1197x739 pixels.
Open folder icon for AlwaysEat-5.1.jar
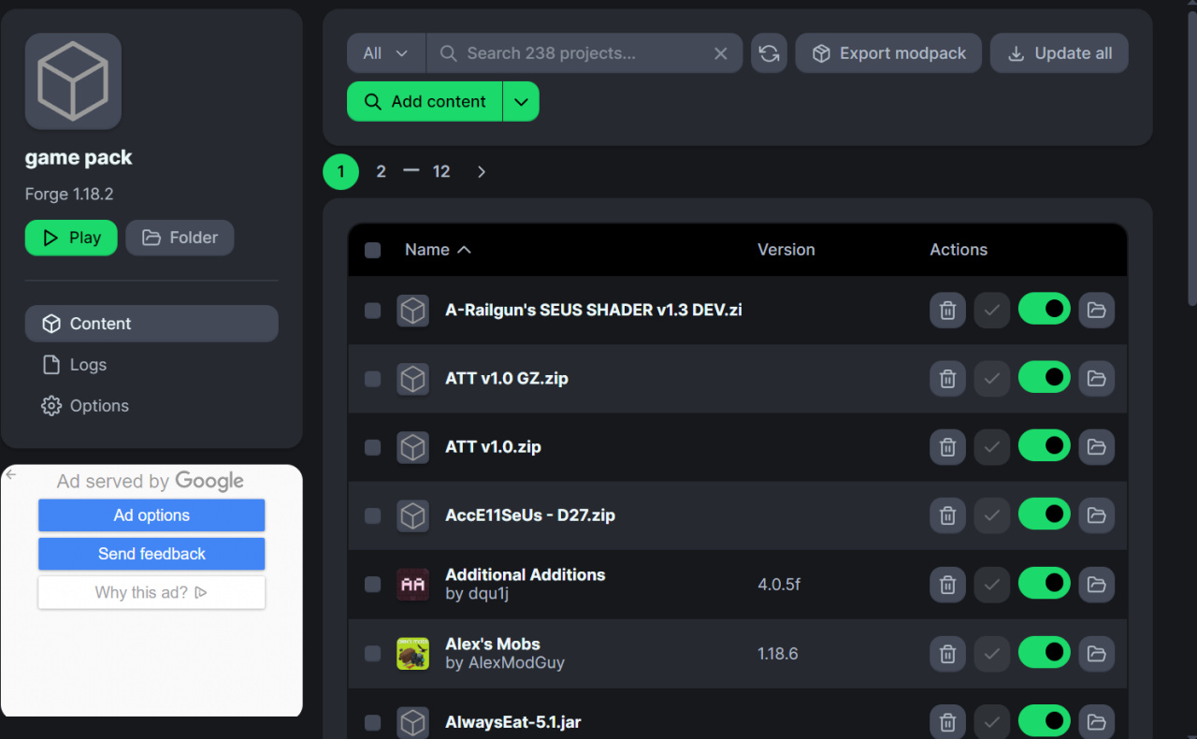(x=1096, y=722)
